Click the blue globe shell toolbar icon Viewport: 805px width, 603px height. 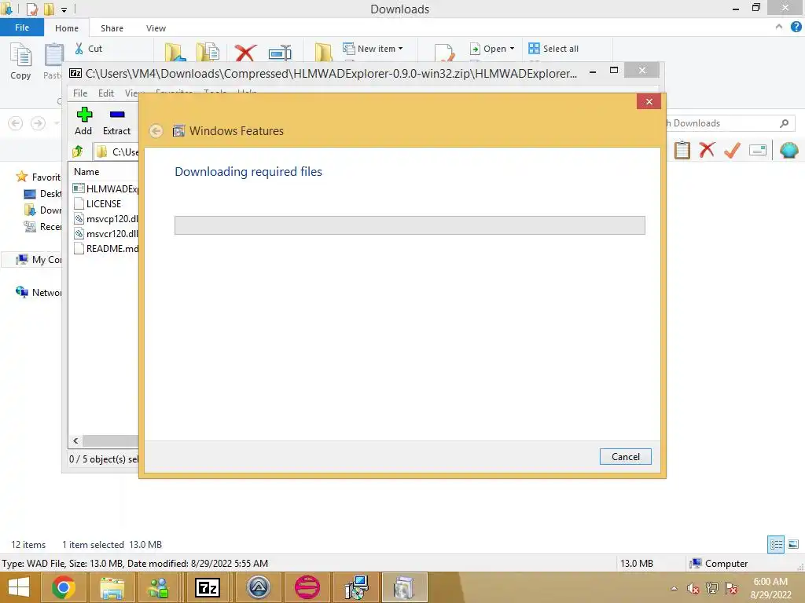click(788, 150)
